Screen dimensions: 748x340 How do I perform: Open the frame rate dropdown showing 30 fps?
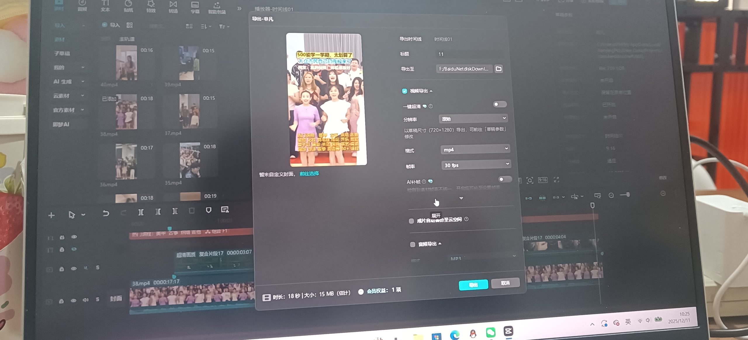(476, 165)
